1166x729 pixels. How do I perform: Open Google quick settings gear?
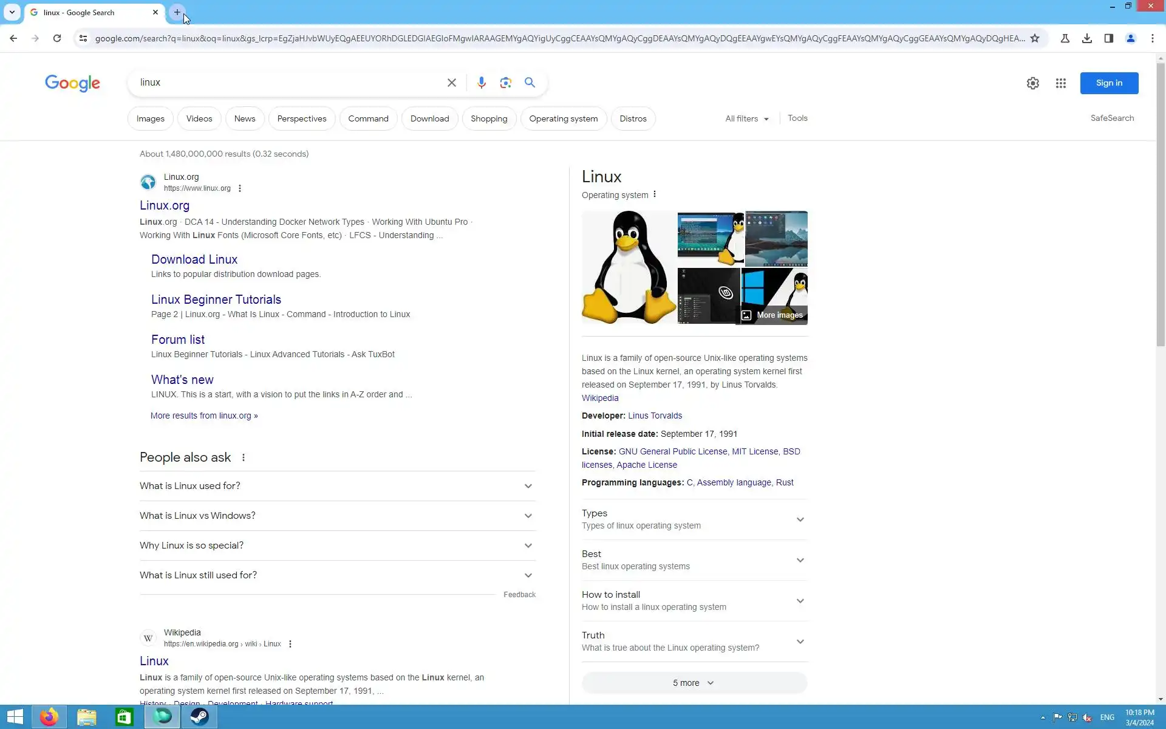pyautogui.click(x=1032, y=83)
